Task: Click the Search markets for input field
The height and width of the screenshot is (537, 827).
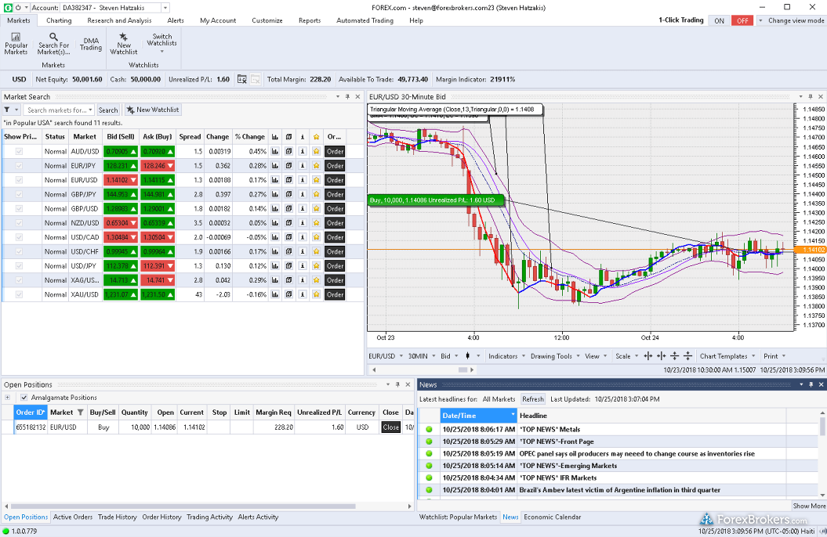Action: [x=59, y=110]
